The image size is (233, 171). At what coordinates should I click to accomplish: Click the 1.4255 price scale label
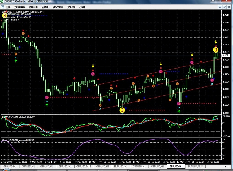click(226, 23)
